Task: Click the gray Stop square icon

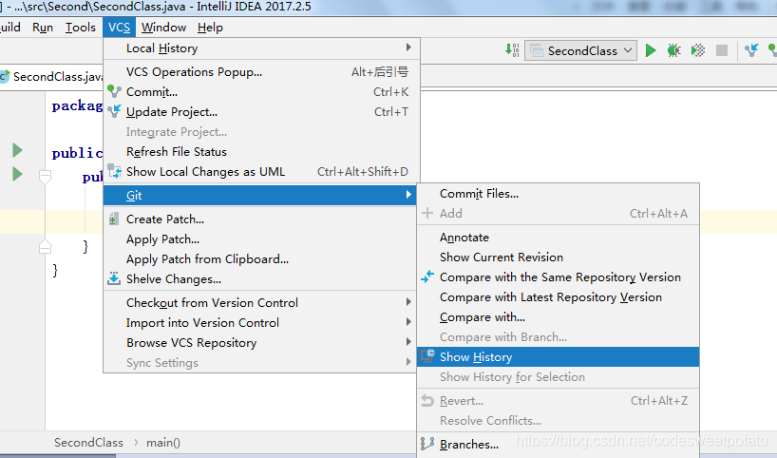Action: click(722, 50)
